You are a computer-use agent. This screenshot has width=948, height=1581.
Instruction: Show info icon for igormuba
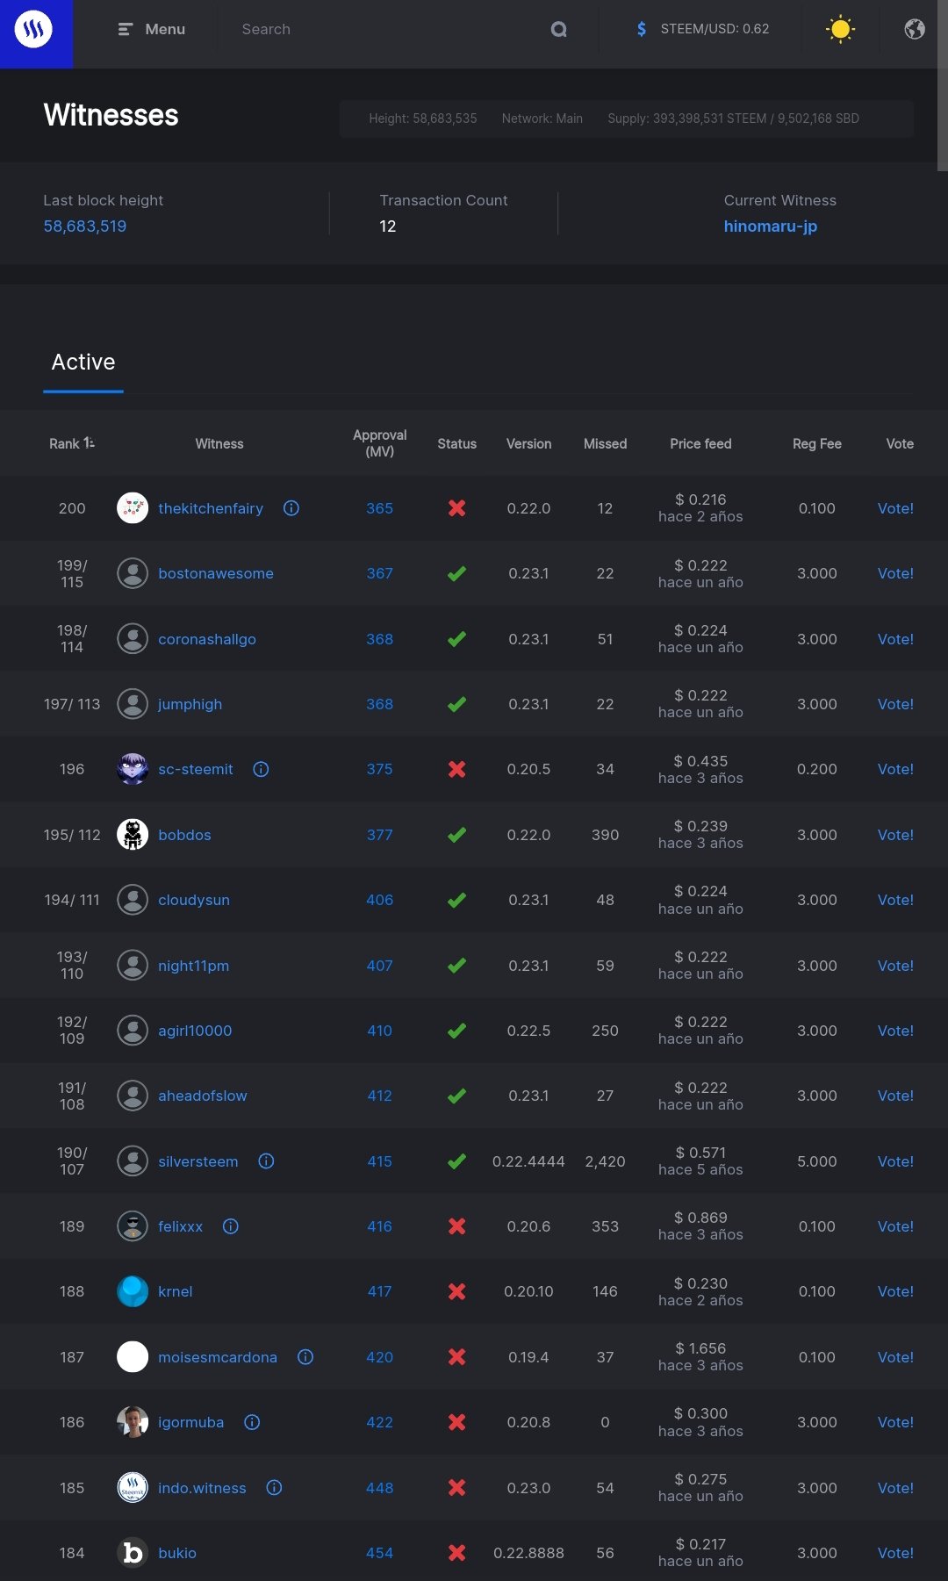(252, 1422)
